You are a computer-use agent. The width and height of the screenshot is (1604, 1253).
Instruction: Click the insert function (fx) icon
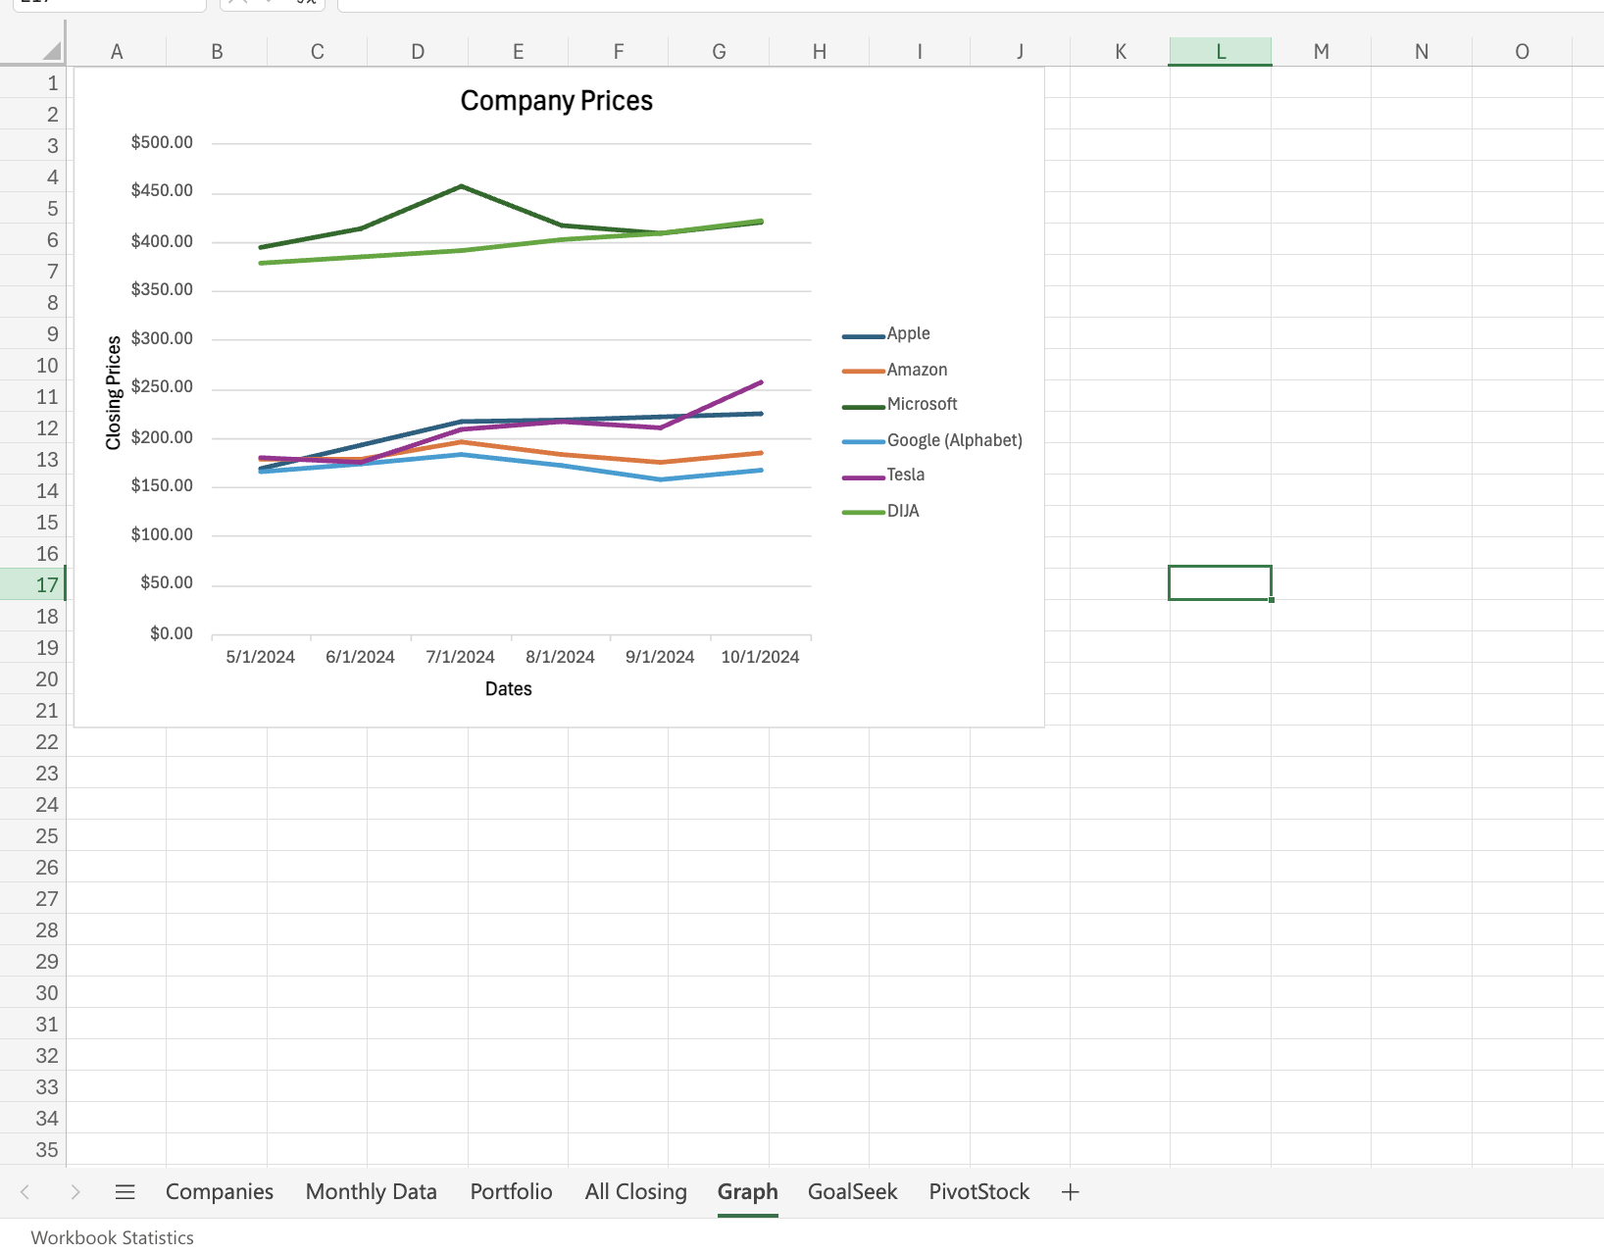307,4
